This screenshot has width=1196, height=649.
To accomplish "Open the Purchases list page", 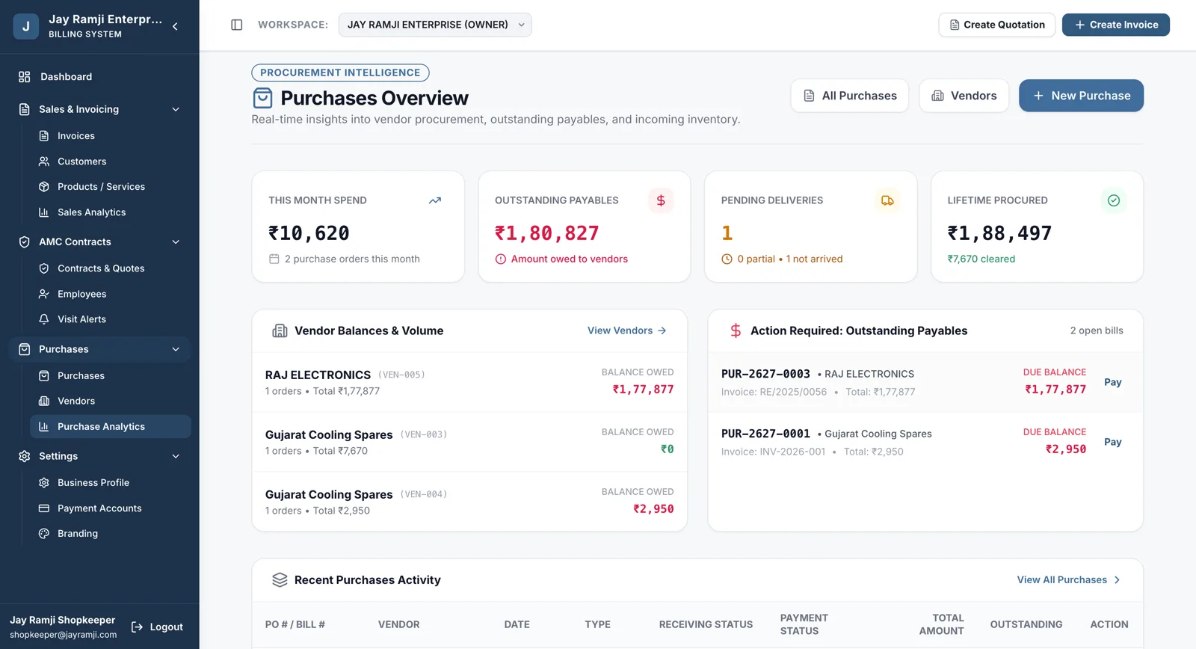I will click(110, 376).
